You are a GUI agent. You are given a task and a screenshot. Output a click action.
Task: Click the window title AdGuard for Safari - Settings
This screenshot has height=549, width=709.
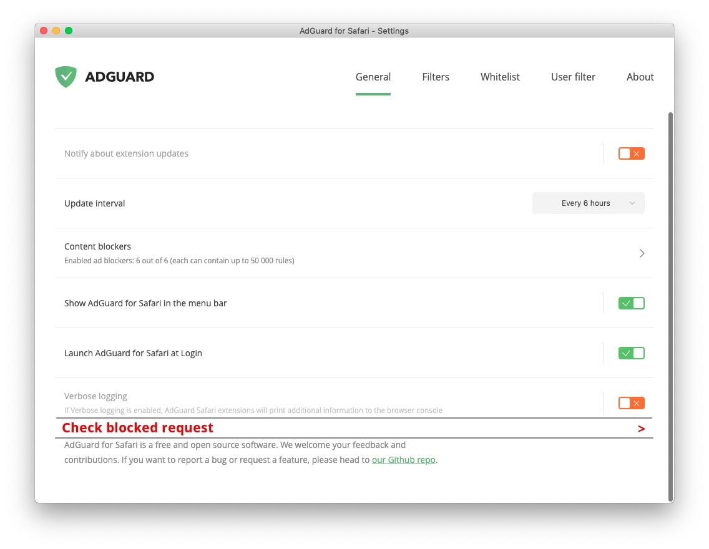click(x=354, y=31)
